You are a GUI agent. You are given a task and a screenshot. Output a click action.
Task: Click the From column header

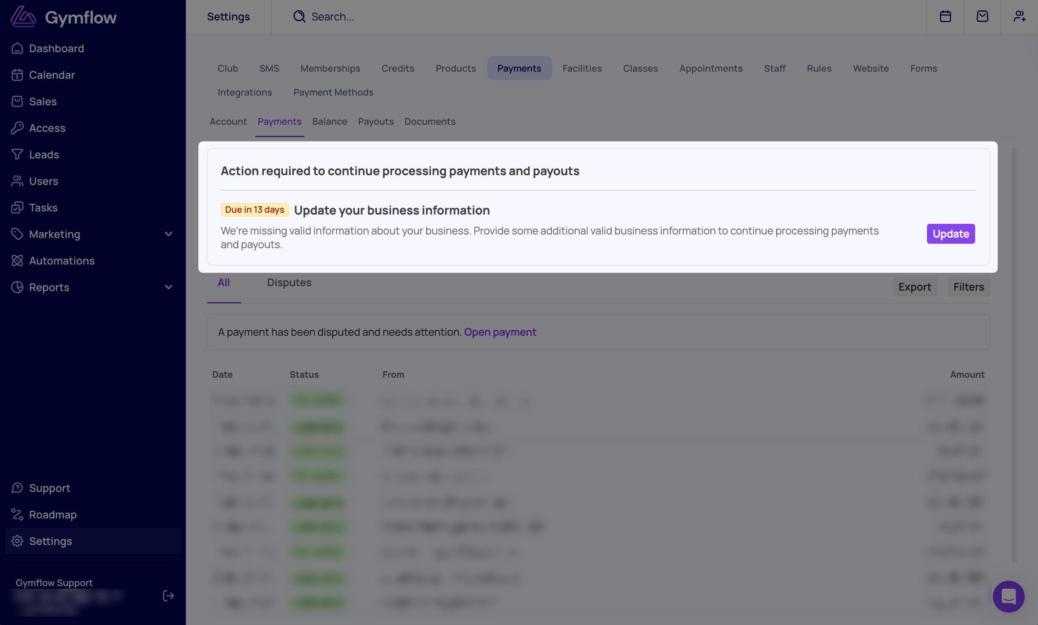[x=393, y=374]
